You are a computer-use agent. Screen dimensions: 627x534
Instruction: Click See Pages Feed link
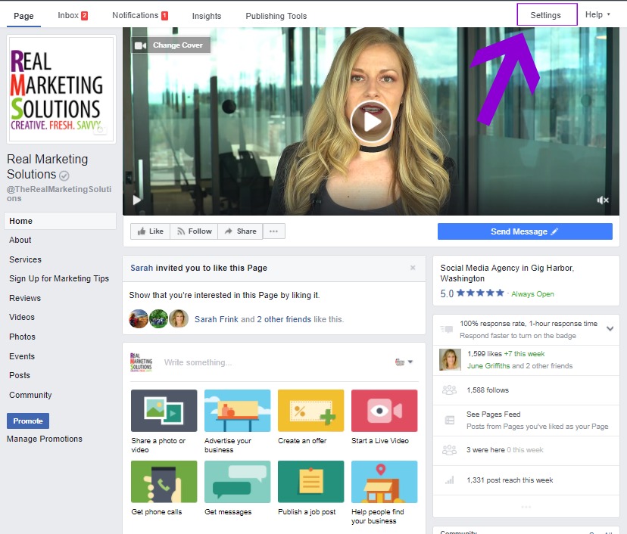click(x=494, y=414)
